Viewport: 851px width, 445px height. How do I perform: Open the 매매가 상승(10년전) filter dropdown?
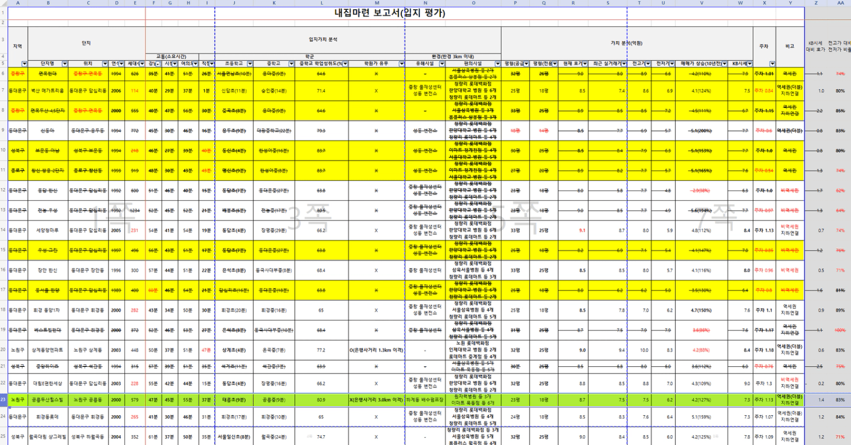(725, 64)
